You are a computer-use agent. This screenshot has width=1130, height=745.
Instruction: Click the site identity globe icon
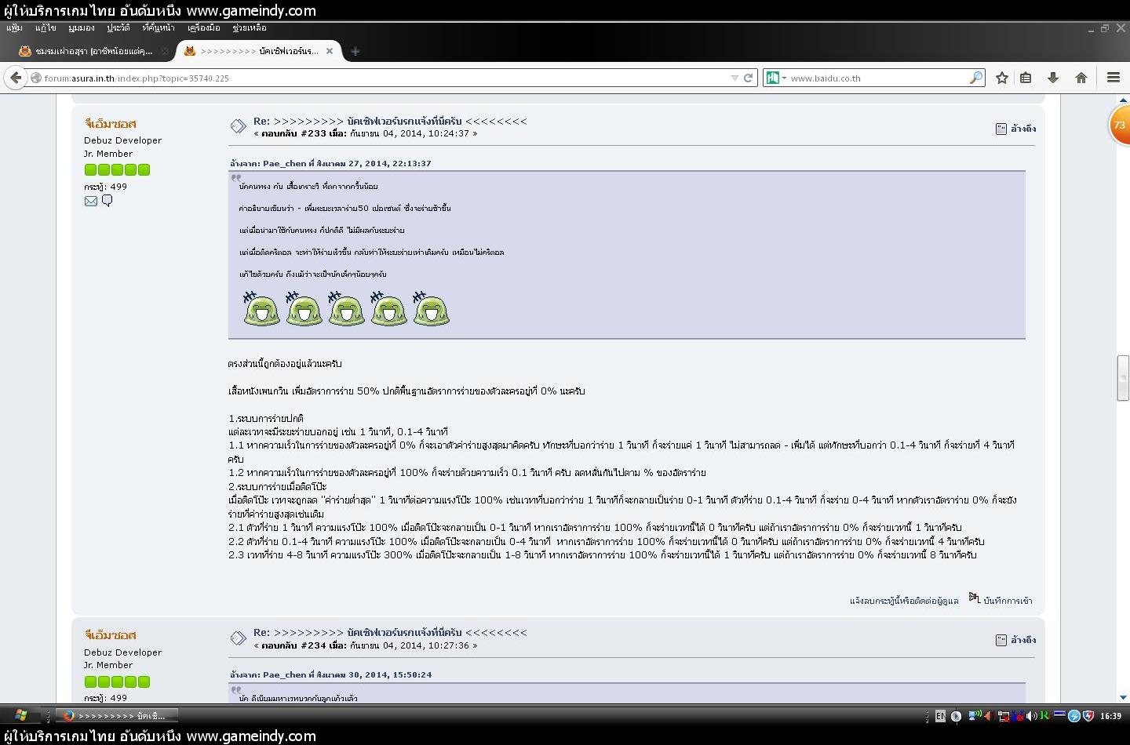pyautogui.click(x=36, y=78)
